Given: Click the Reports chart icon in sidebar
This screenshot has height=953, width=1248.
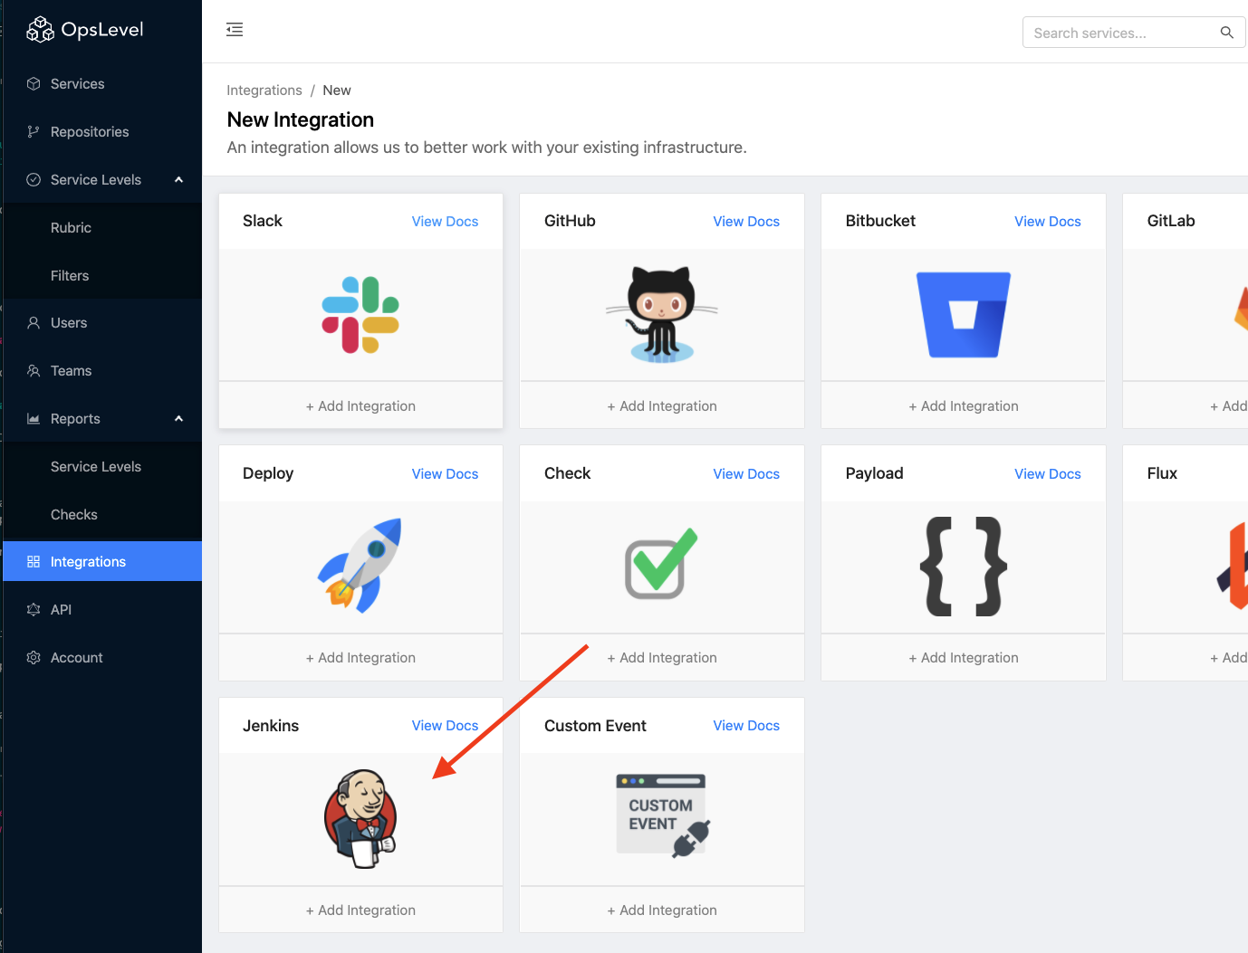Looking at the screenshot, I should (34, 419).
